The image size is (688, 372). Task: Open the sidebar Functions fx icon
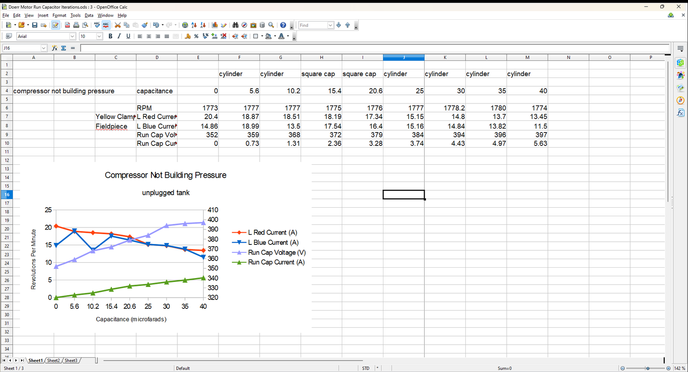pos(680,113)
